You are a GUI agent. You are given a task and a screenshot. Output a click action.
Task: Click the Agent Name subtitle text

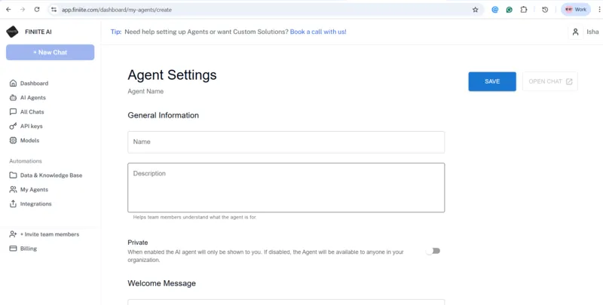click(145, 91)
